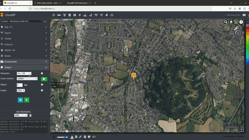
Task: Switch to the CloudRF UI browser tab
Action: pyautogui.click(x=18, y=3)
